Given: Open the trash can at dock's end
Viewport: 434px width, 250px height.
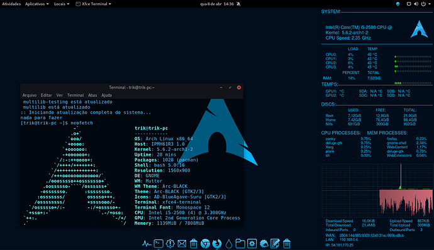Looking at the screenshot, I should (x=287, y=244).
